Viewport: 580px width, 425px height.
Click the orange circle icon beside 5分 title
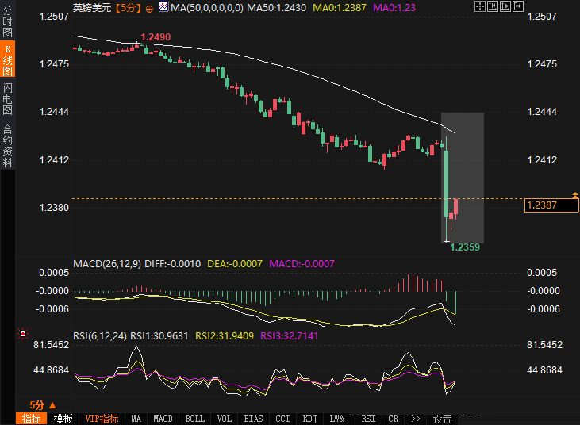click(x=149, y=9)
